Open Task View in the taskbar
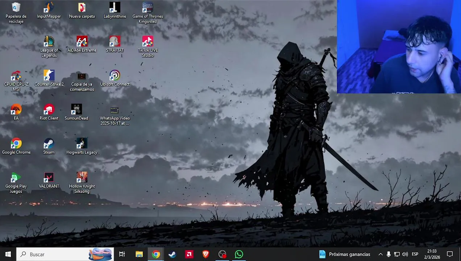The width and height of the screenshot is (461, 261). pos(122,254)
